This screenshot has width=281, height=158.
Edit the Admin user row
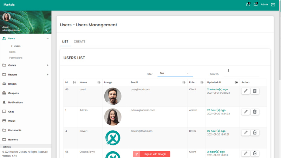point(246,112)
